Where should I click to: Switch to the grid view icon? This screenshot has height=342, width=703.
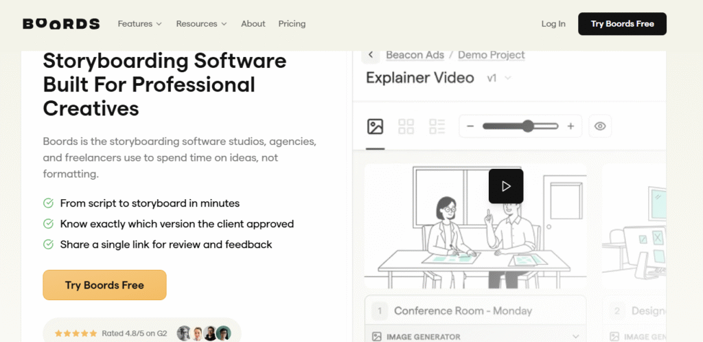pos(406,126)
